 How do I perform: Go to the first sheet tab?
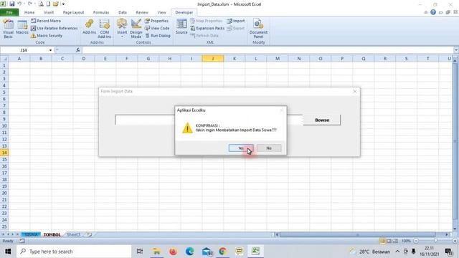[3, 234]
